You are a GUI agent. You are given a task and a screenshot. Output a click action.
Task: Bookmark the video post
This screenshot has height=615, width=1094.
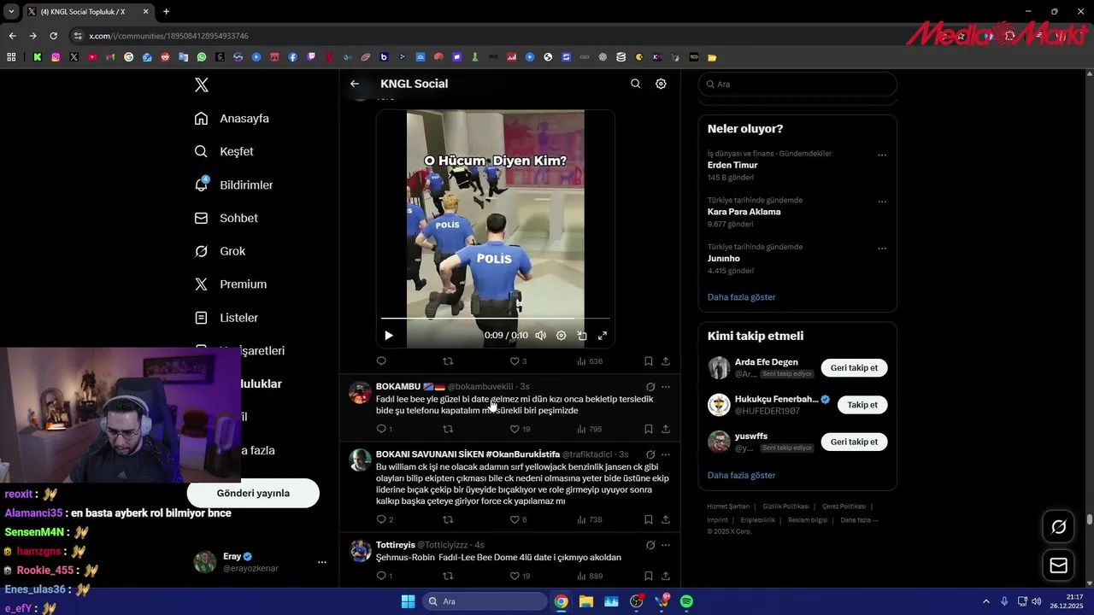[x=649, y=361]
